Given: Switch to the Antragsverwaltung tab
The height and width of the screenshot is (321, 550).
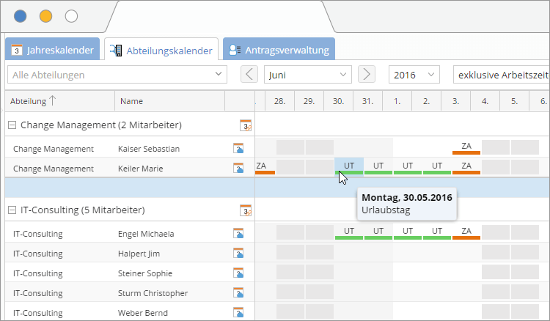Looking at the screenshot, I should click(x=279, y=51).
